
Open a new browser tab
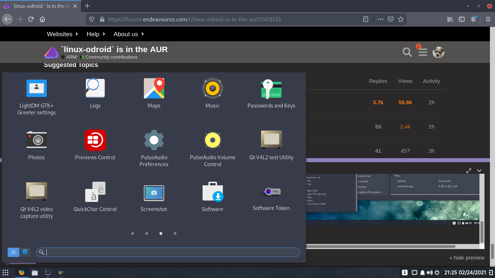[x=87, y=6]
